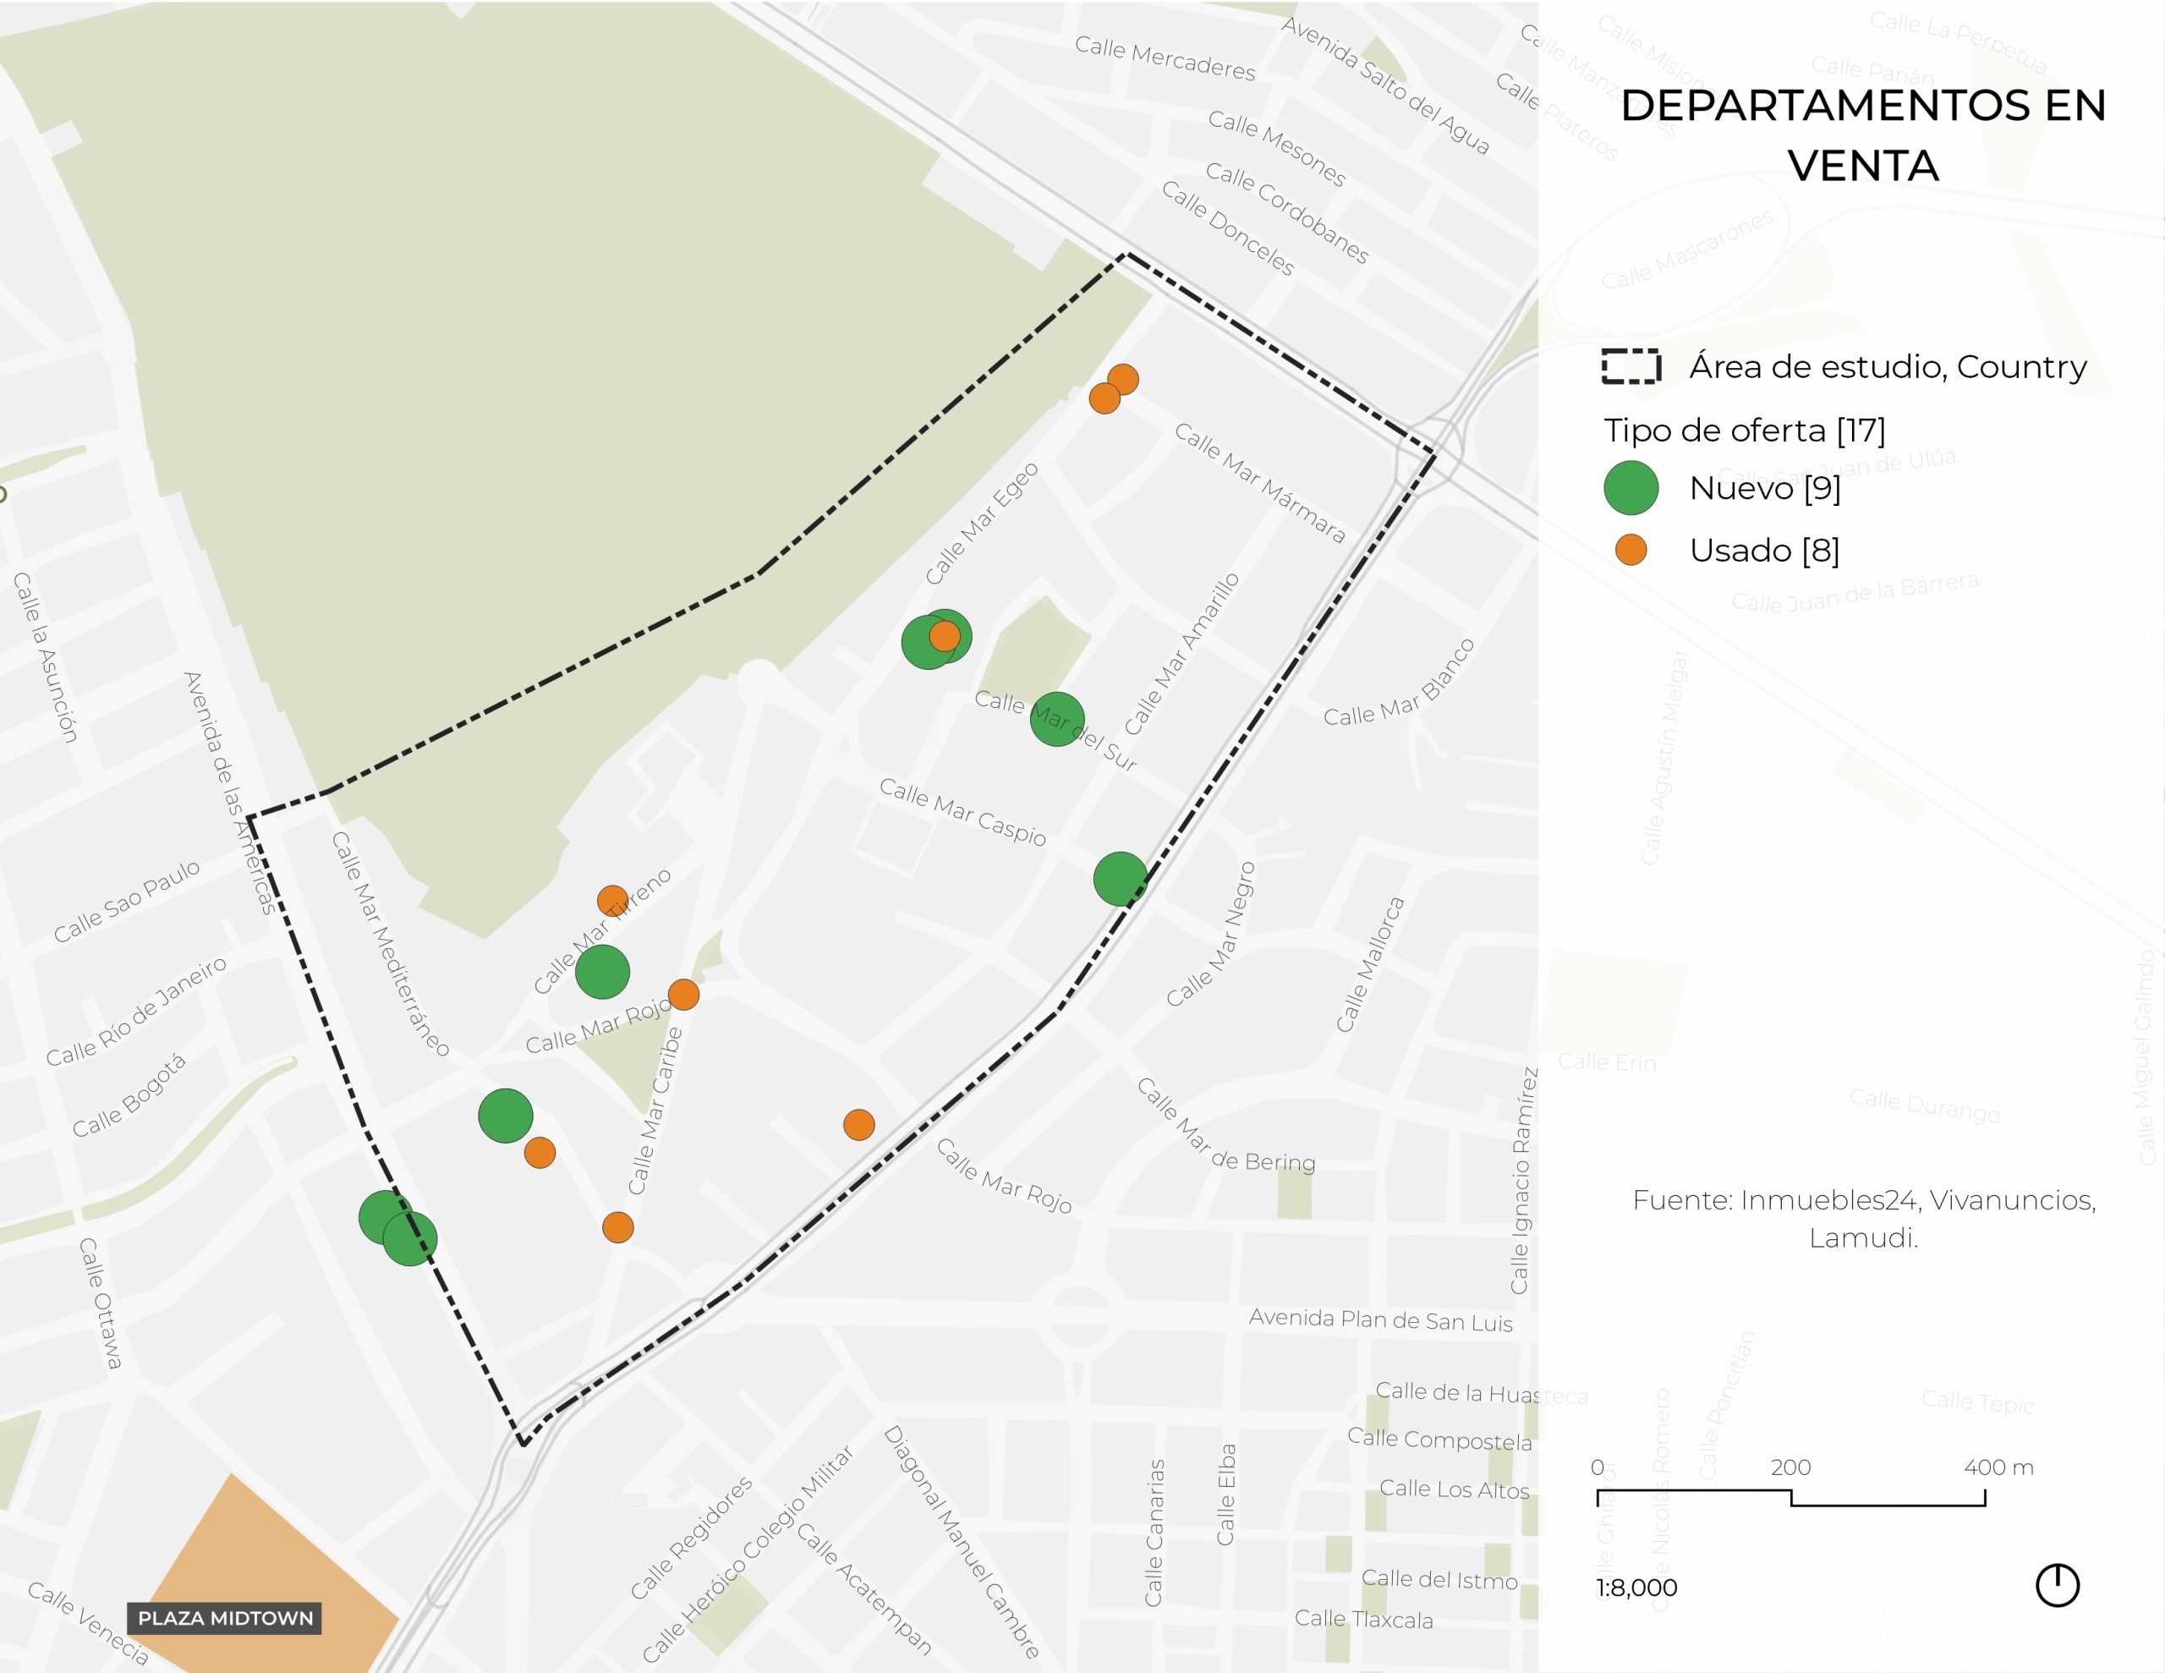Click the orange marker at Calle Mar Rojo end
2165x1673 pixels.
tap(683, 994)
